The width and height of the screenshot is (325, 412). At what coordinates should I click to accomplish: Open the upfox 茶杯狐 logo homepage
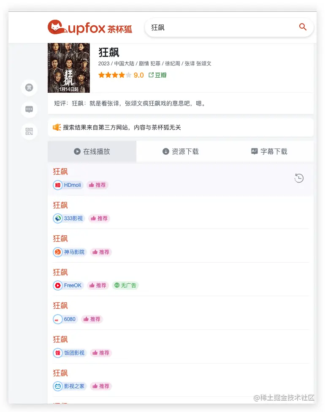90,27
